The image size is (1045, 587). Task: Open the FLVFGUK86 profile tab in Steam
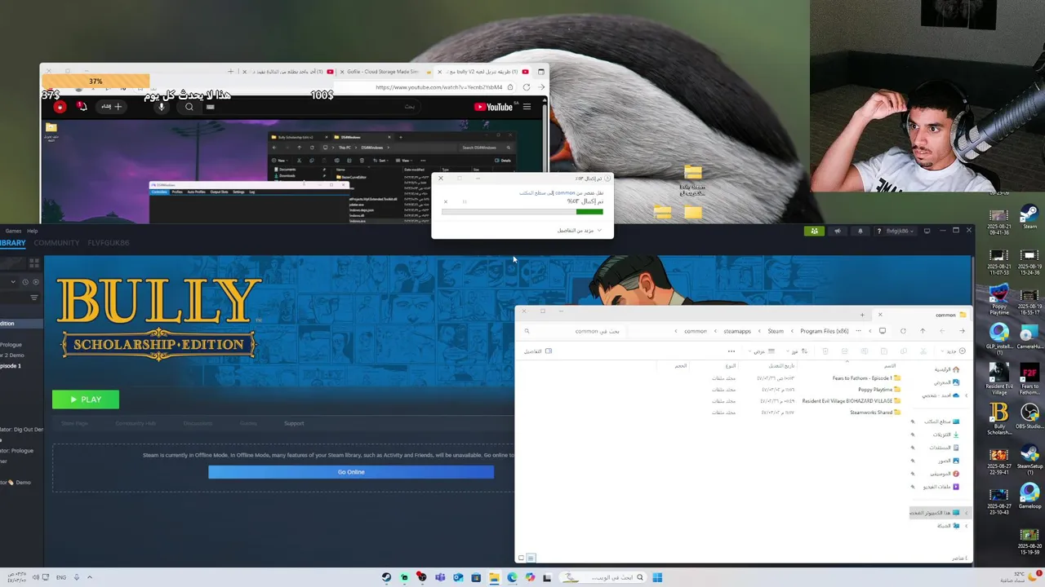tap(109, 243)
